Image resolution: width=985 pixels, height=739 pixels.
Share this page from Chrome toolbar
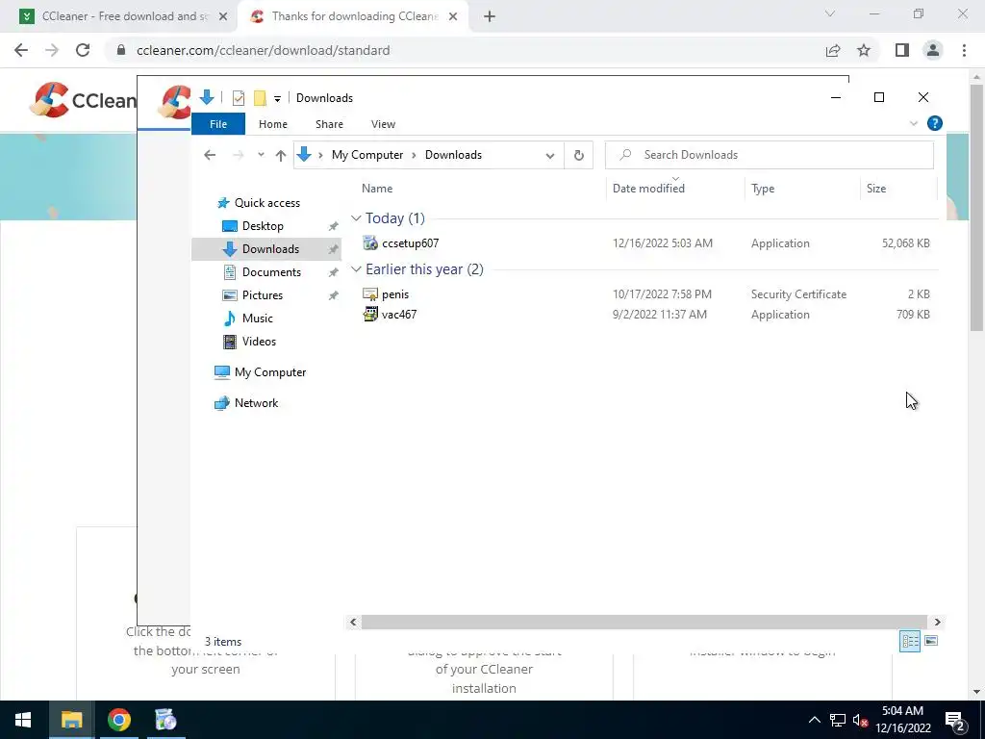[833, 50]
